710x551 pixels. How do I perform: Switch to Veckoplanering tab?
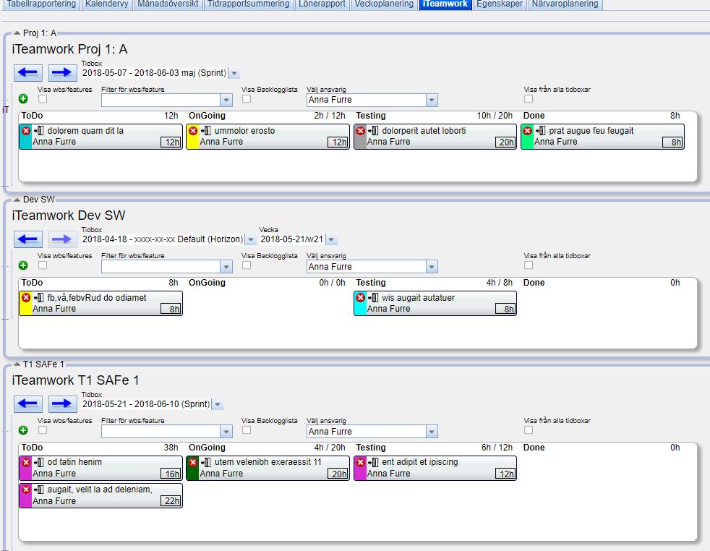[x=384, y=4]
